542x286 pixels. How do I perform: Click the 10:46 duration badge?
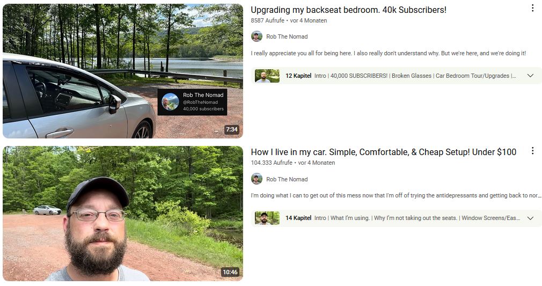pos(230,272)
